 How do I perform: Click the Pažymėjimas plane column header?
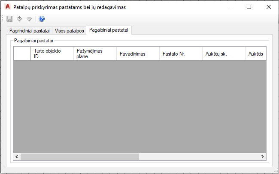click(x=95, y=53)
